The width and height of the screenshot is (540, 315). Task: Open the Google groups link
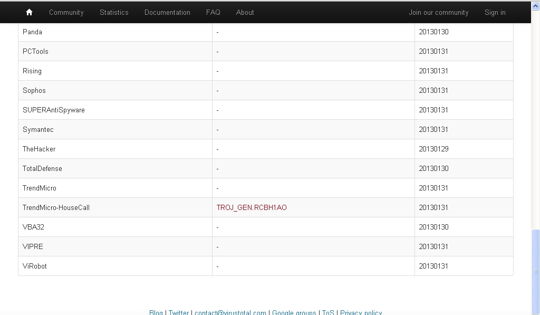(294, 312)
